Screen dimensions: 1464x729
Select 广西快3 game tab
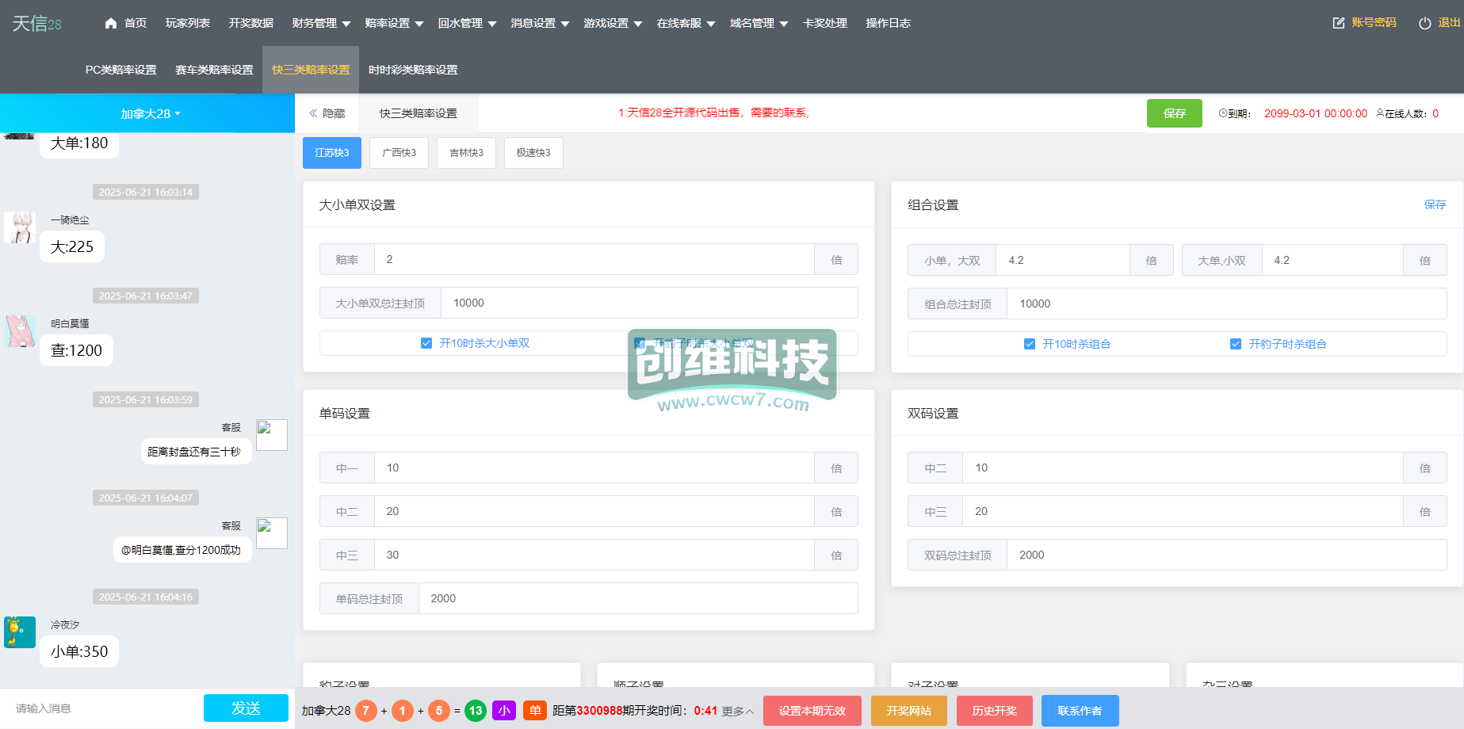399,153
